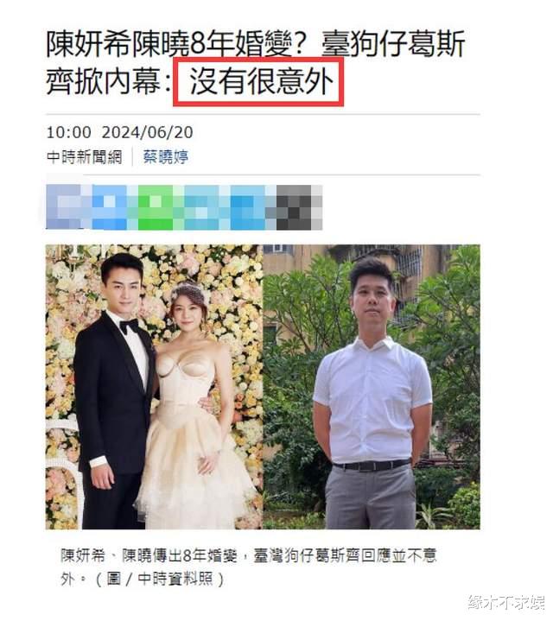Viewport: 553px width, 621px height.
Task: Click the 圖/中時資料照 photo credit
Action: click(x=160, y=579)
